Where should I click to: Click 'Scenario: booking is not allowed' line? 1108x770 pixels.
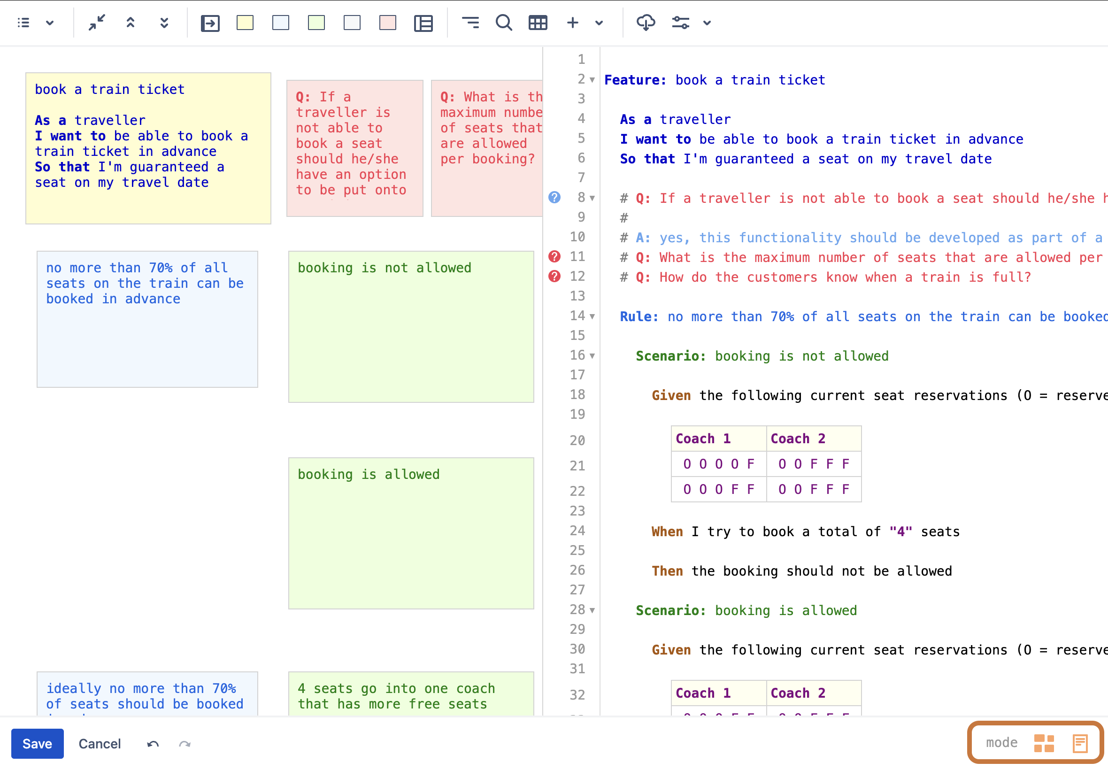(762, 356)
